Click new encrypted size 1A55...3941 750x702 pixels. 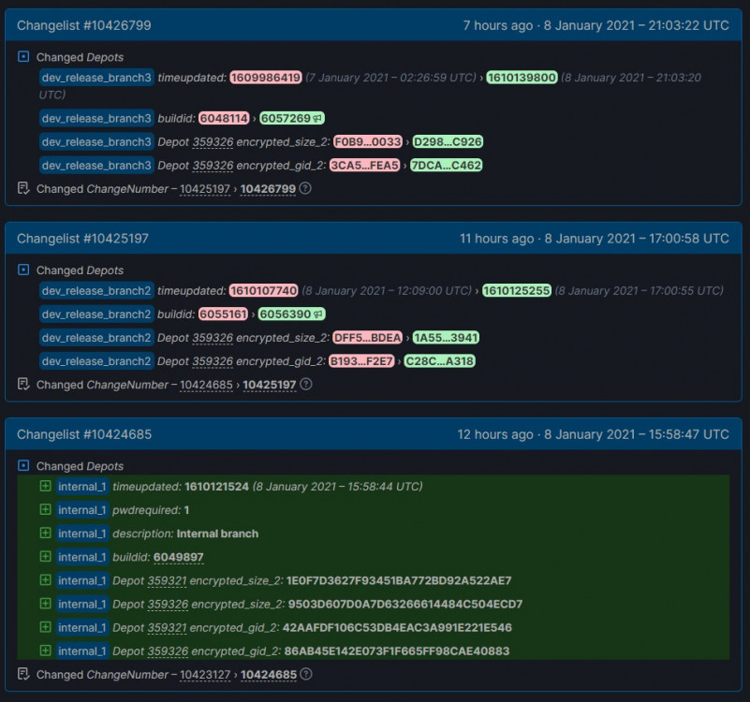[x=446, y=337]
